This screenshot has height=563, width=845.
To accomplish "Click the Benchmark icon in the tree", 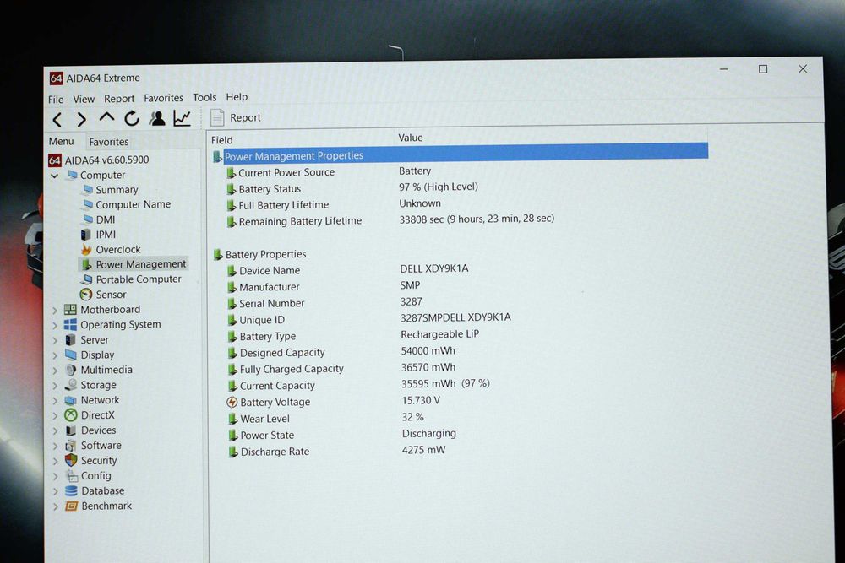I will (x=71, y=506).
